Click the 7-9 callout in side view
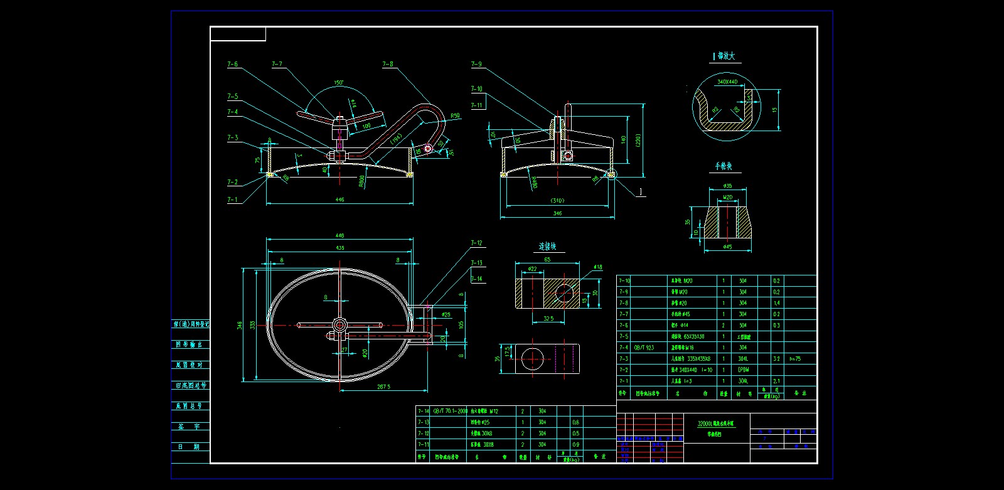Image resolution: width=1004 pixels, height=490 pixels. [x=476, y=64]
